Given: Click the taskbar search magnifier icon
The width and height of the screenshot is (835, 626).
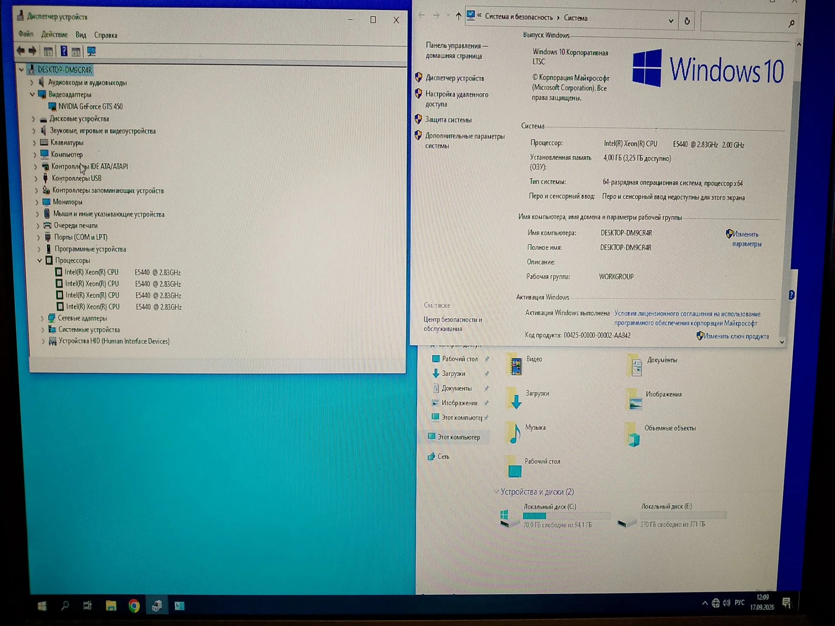Looking at the screenshot, I should click(65, 606).
